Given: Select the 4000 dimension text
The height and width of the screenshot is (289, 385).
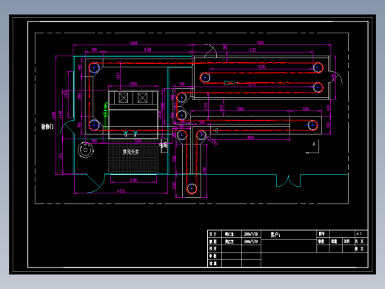Looking at the screenshot, I should pyautogui.click(x=250, y=138).
